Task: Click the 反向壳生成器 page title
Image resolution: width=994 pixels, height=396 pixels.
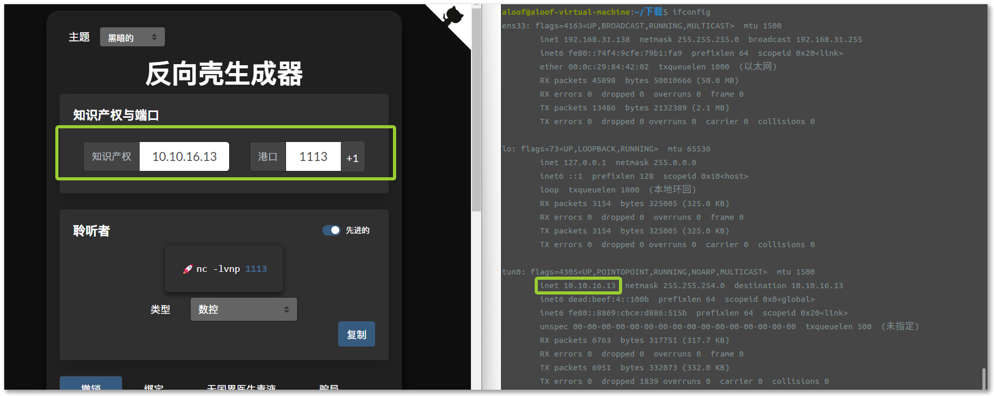Action: [x=224, y=74]
